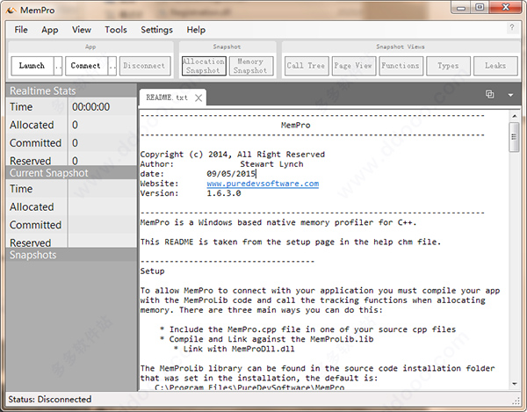Follow the www.puredevsoftware.com link
This screenshot has height=412, width=527.
click(263, 184)
